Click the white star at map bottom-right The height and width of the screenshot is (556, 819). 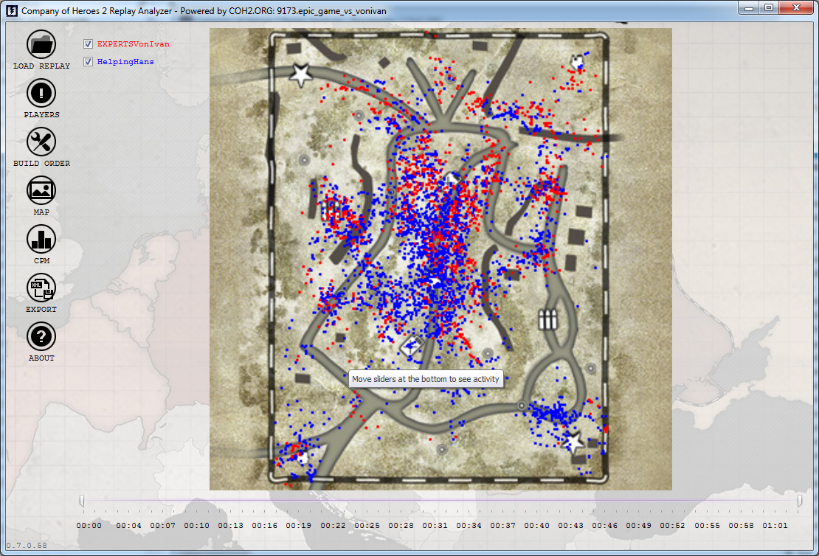pyautogui.click(x=573, y=442)
